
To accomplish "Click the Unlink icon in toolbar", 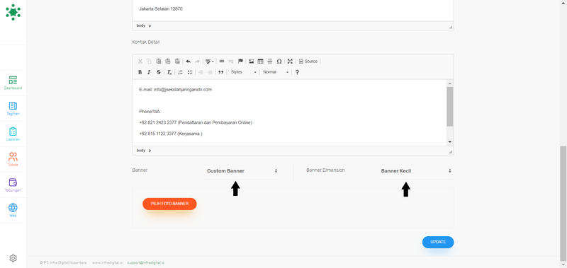I will 231,62.
